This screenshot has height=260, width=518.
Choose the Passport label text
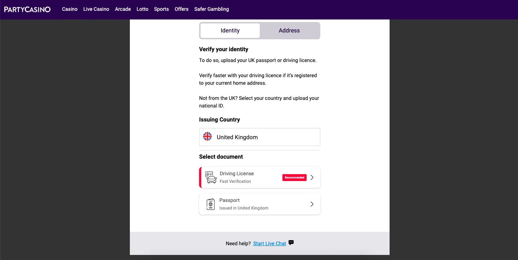coord(229,200)
